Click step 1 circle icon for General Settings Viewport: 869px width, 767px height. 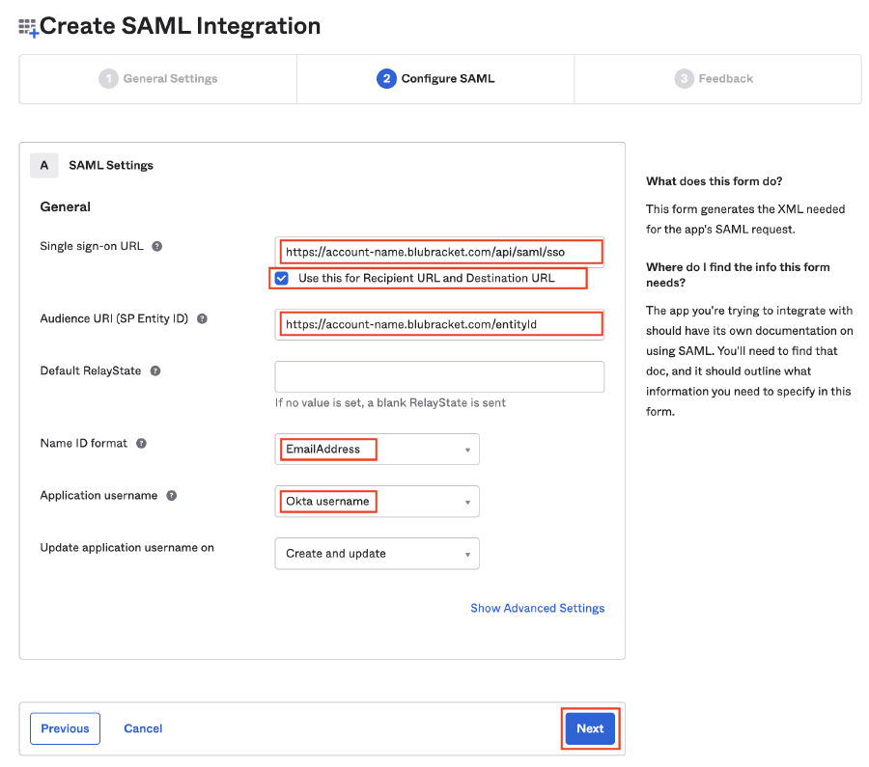click(x=108, y=79)
